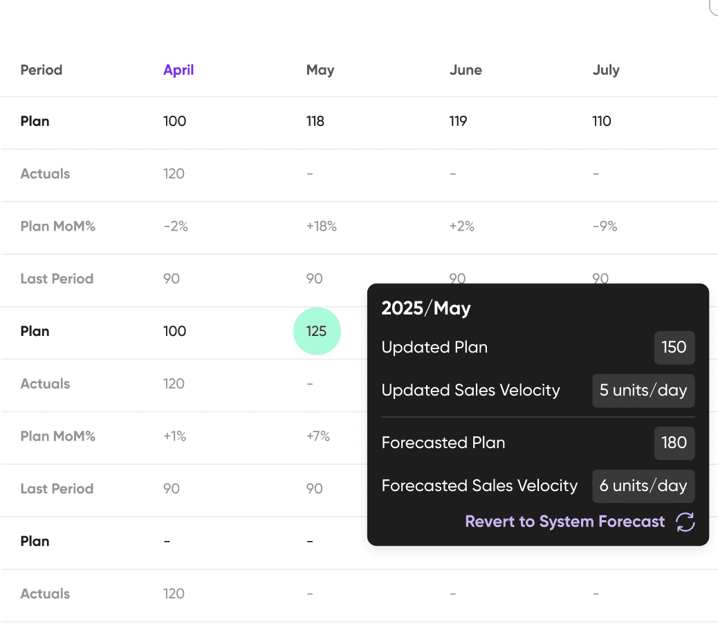Select the Forecasted Plan value 180

(674, 443)
